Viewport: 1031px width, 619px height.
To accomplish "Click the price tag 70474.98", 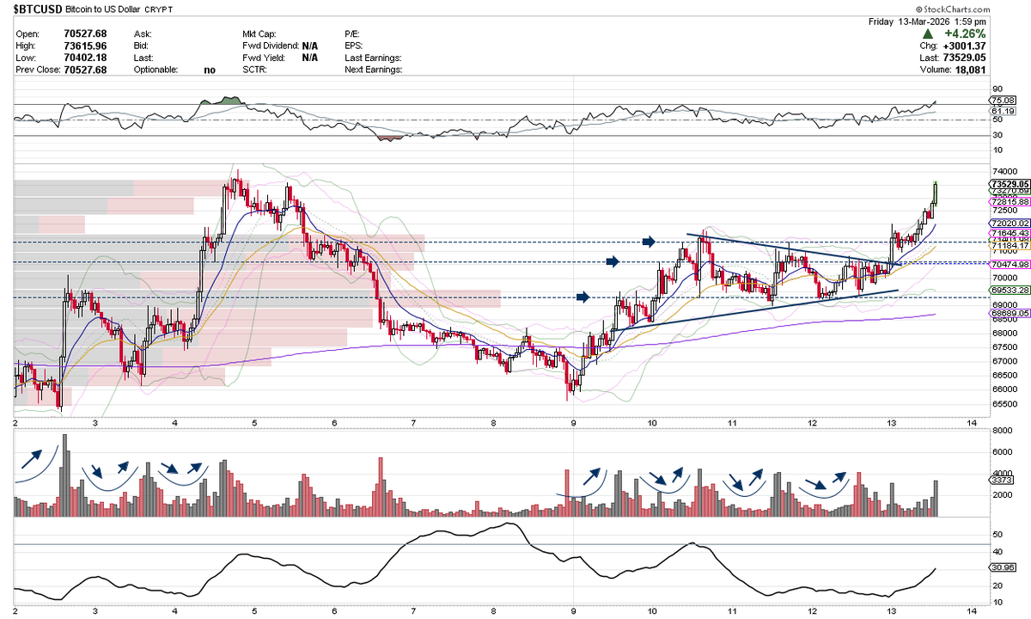I will (1010, 264).
